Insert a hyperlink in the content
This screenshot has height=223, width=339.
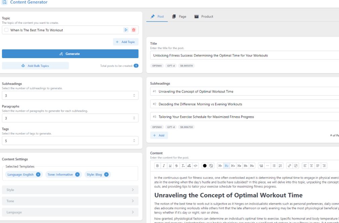click(290, 166)
